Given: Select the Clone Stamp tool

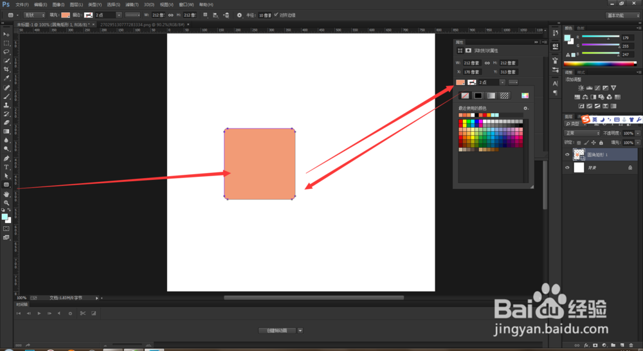Looking at the screenshot, I should click(x=6, y=105).
